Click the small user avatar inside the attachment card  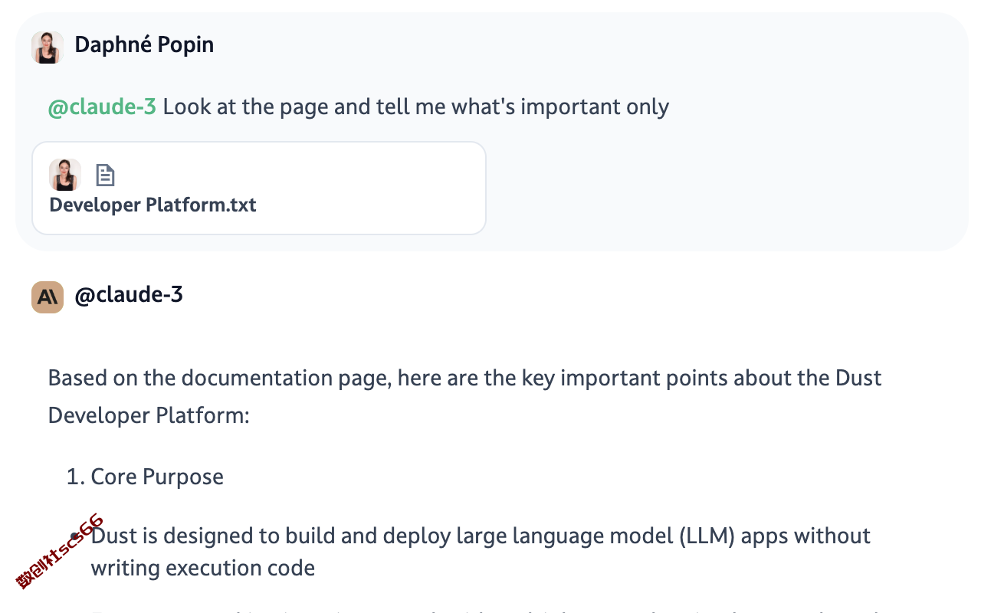(65, 175)
